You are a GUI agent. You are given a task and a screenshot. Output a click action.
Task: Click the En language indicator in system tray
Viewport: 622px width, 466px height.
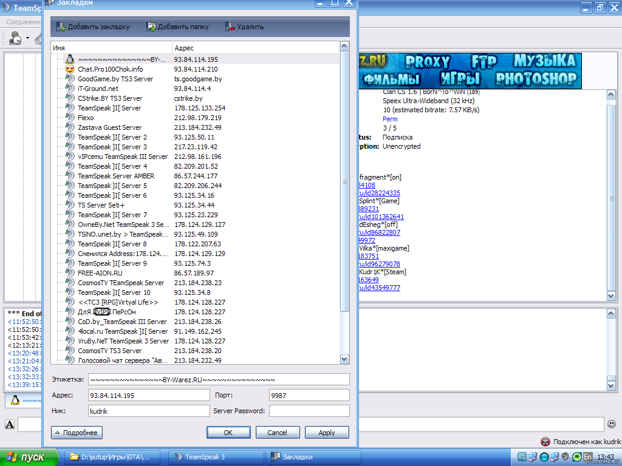pos(588,456)
